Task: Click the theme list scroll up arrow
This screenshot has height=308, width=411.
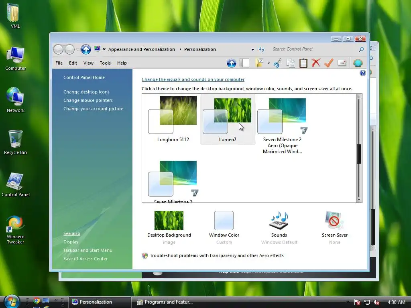Action: click(x=359, y=97)
